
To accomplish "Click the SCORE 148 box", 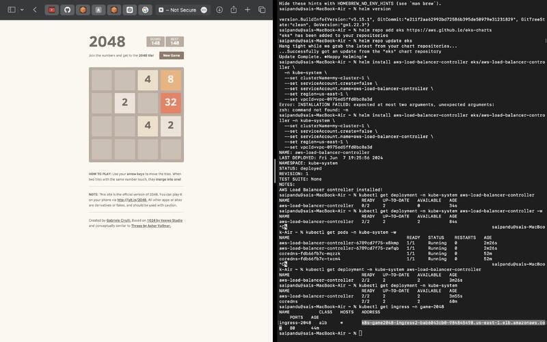I will pos(156,42).
